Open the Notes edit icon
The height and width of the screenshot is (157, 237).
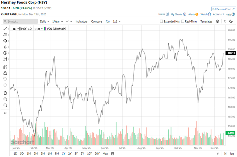[167, 14]
